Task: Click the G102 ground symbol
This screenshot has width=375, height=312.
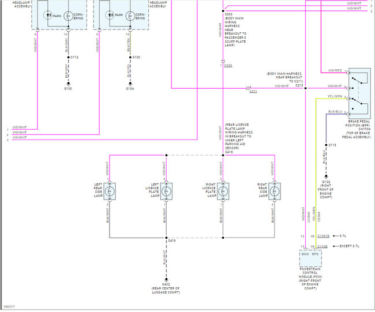Action: pos(326,177)
